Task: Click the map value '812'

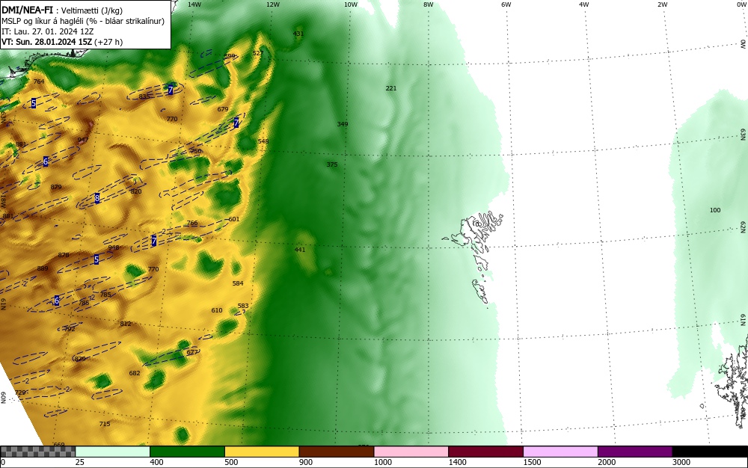Action: pos(126,324)
